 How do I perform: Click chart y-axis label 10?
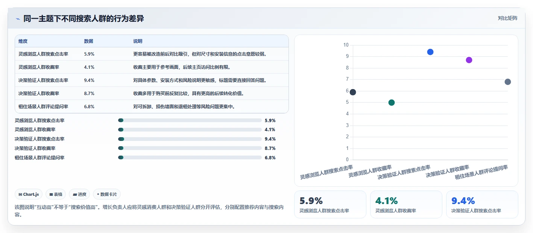tap(346, 45)
